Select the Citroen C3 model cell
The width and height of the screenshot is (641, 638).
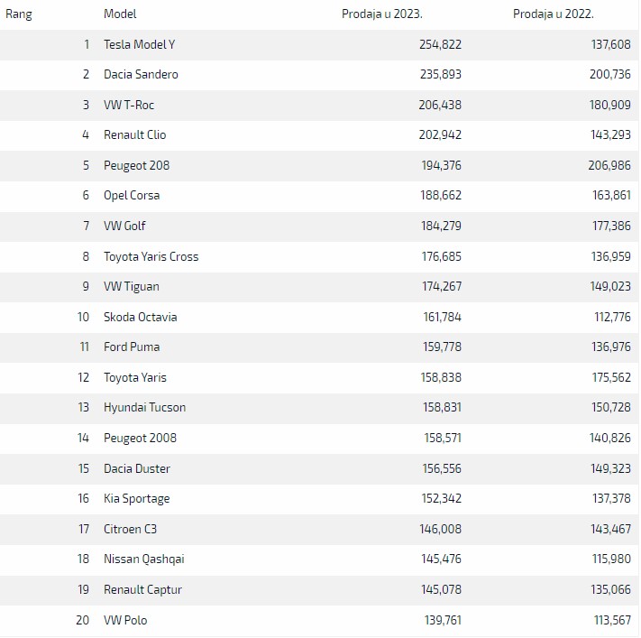coord(130,529)
